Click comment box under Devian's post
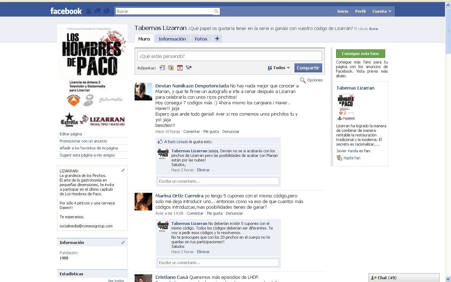 tap(218, 181)
